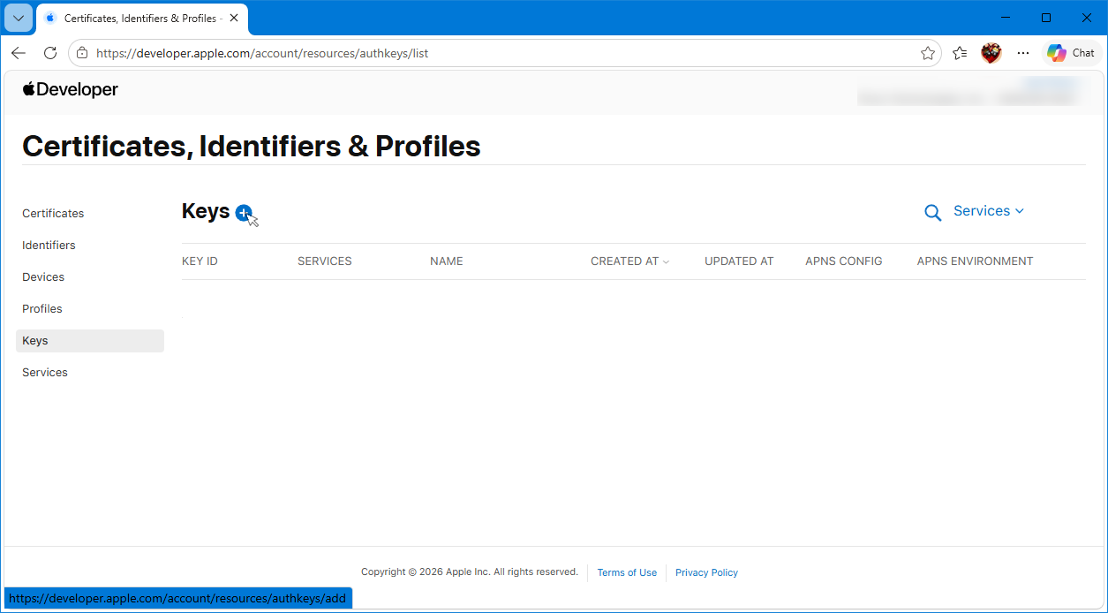Click the KEY ID column header
The image size is (1108, 613).
coord(200,261)
